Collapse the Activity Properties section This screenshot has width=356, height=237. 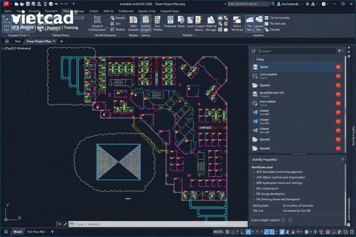(x=343, y=160)
